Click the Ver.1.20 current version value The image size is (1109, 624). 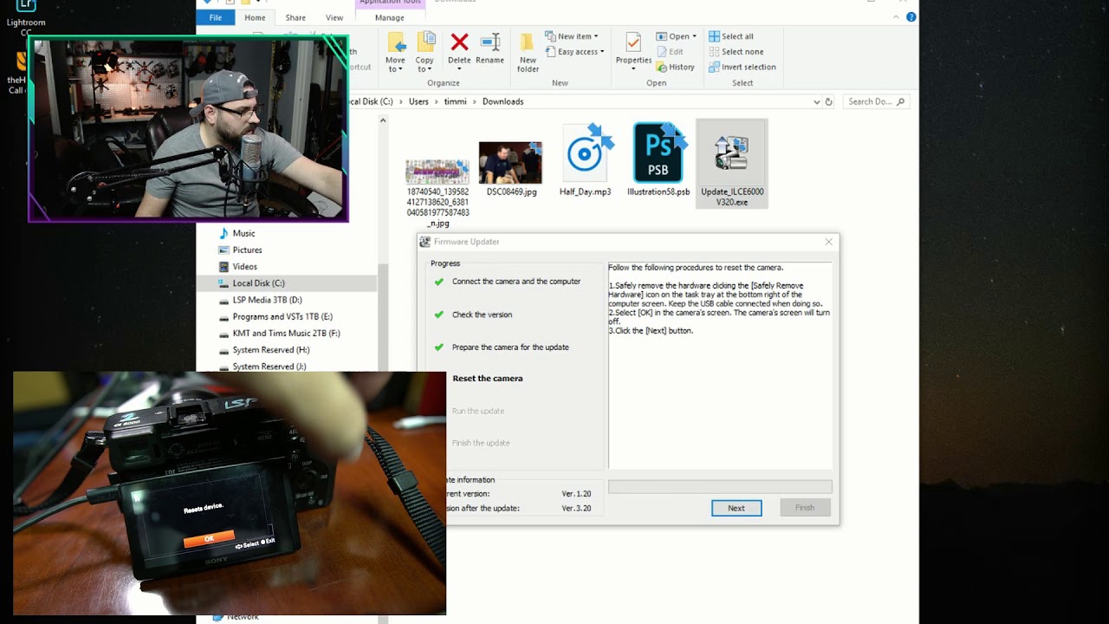[x=576, y=494]
